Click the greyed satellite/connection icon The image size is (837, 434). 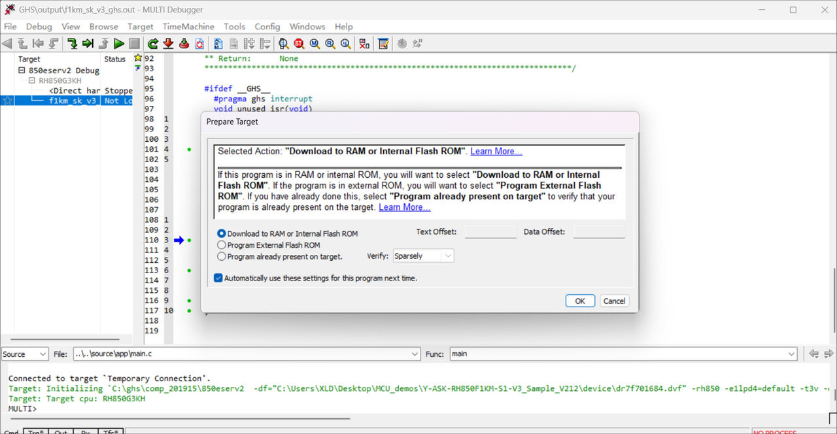(x=417, y=44)
